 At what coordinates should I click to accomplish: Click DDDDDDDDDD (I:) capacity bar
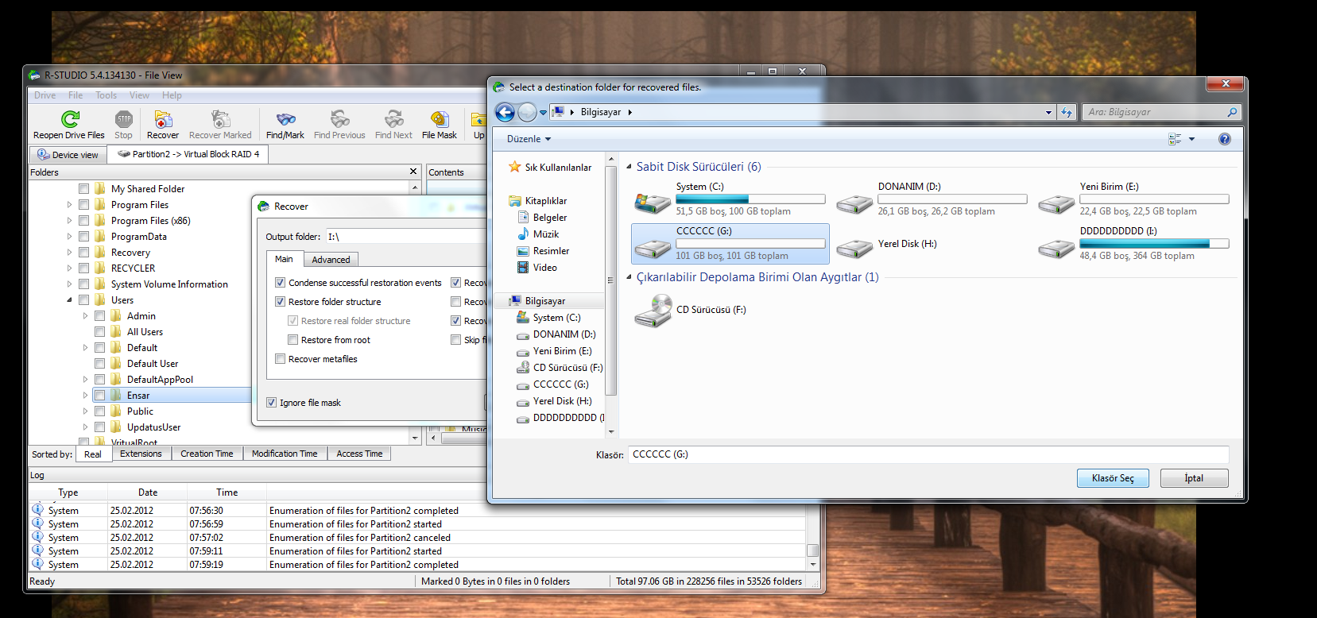[x=1154, y=244]
